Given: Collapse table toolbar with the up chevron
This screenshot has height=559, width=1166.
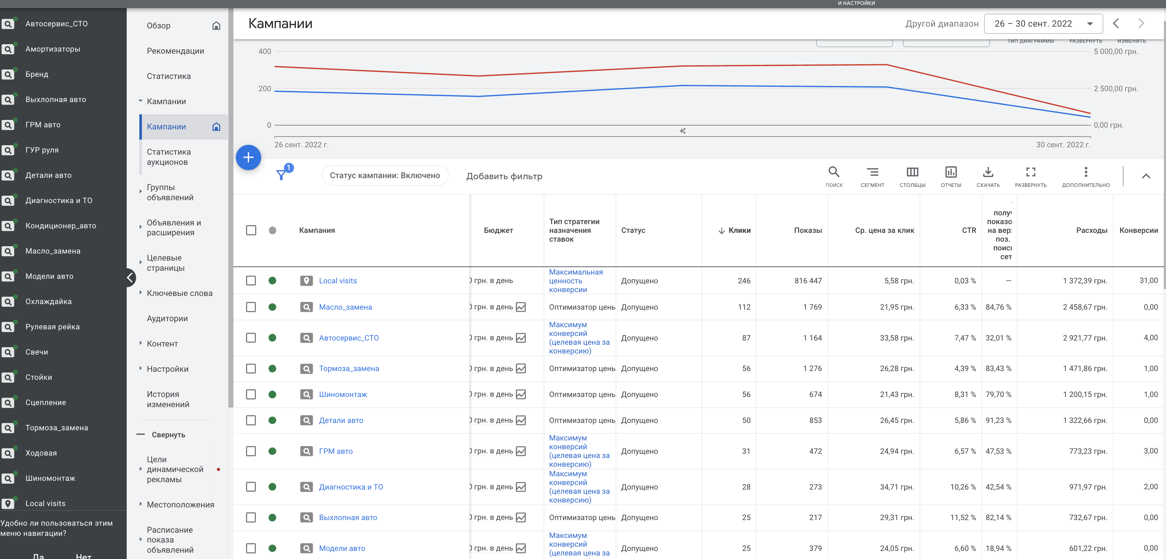Looking at the screenshot, I should click(x=1146, y=176).
